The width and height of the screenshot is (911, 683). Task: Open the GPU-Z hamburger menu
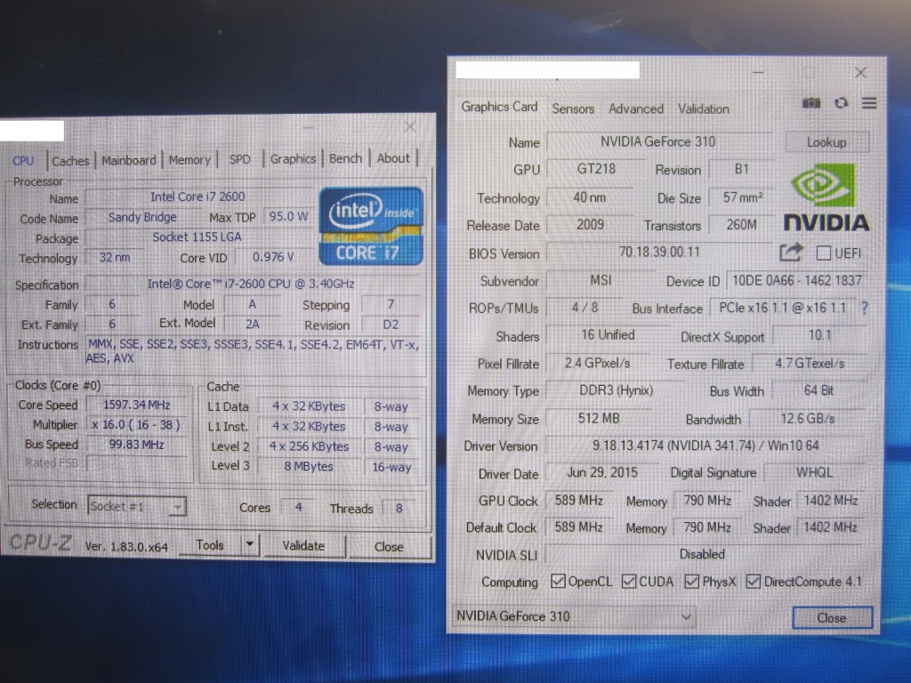[x=869, y=103]
